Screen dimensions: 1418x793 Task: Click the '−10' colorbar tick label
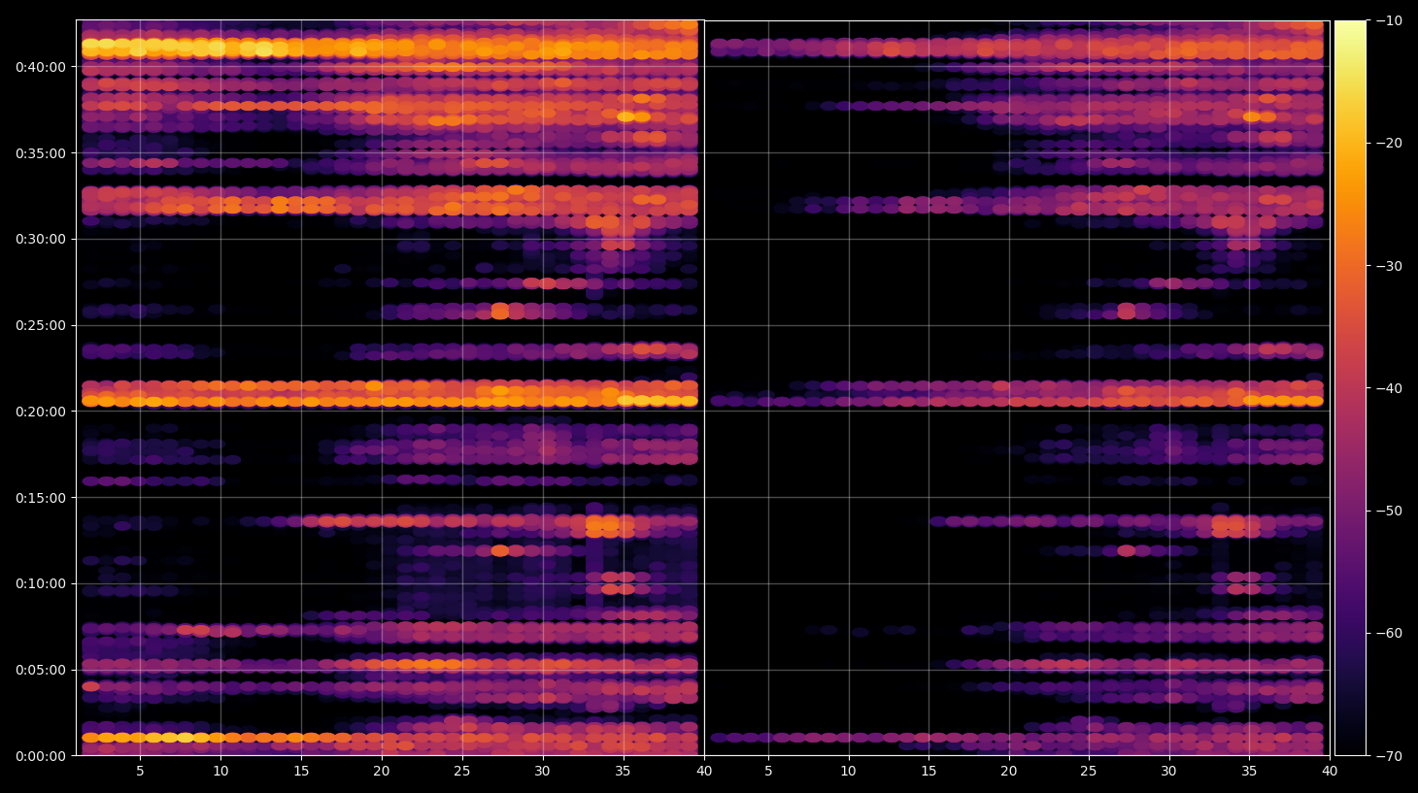tap(1389, 20)
